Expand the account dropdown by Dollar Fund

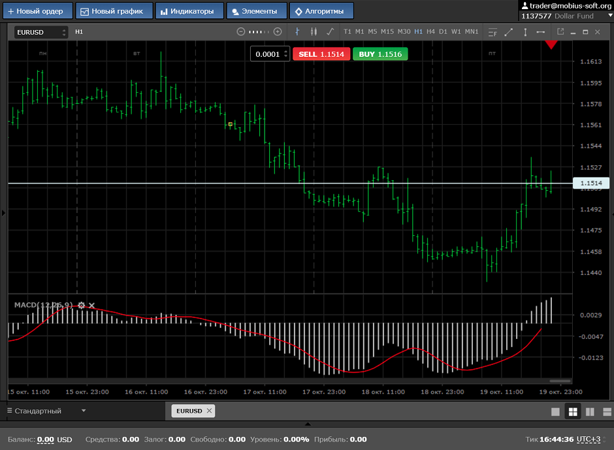pos(610,16)
